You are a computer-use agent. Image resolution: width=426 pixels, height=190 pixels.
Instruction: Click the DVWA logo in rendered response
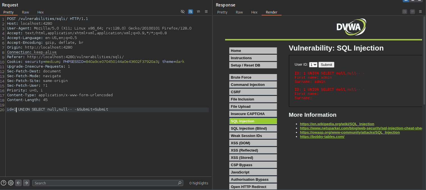[x=351, y=27]
